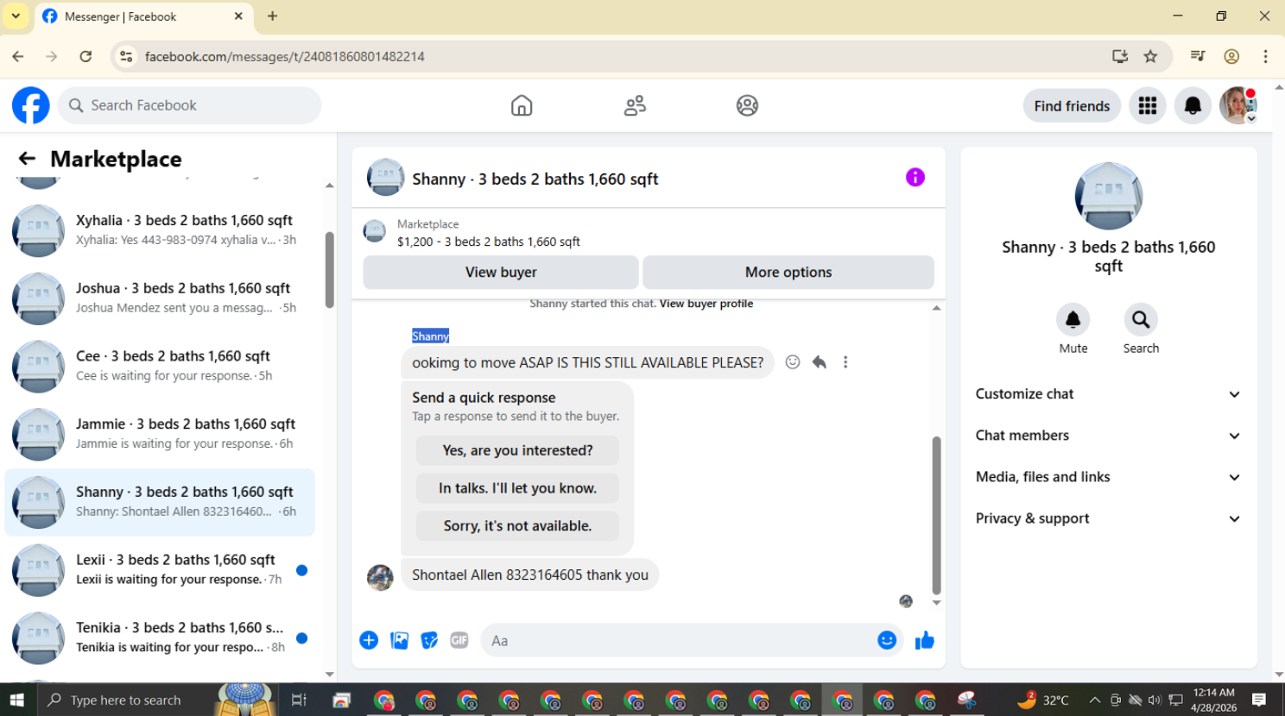
Task: Choose a GIF from composer
Action: tap(459, 640)
